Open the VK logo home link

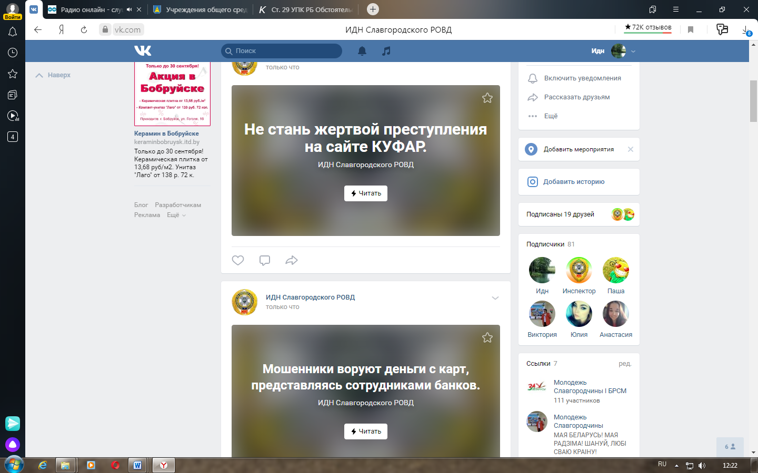tap(143, 50)
